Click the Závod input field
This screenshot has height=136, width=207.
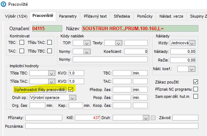coord(185,118)
